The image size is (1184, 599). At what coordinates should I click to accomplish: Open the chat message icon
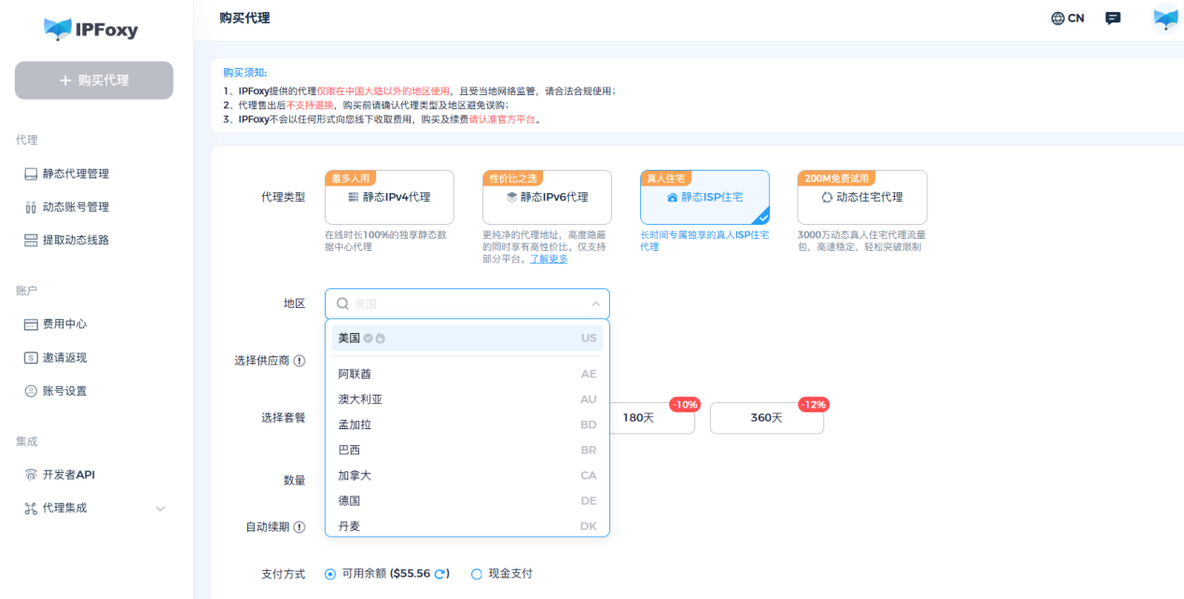coord(1112,18)
